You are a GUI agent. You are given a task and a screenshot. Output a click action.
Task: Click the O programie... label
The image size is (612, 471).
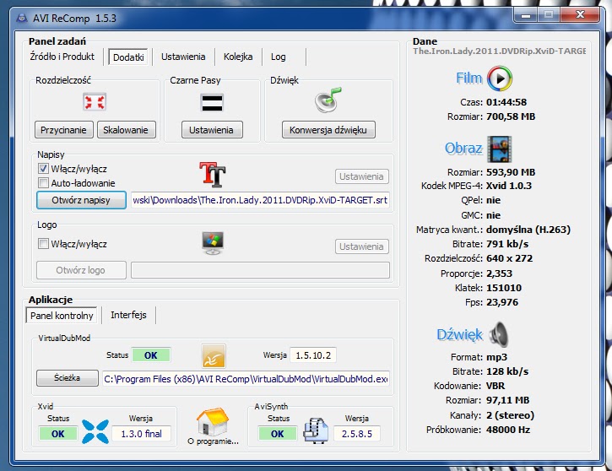pos(213,441)
